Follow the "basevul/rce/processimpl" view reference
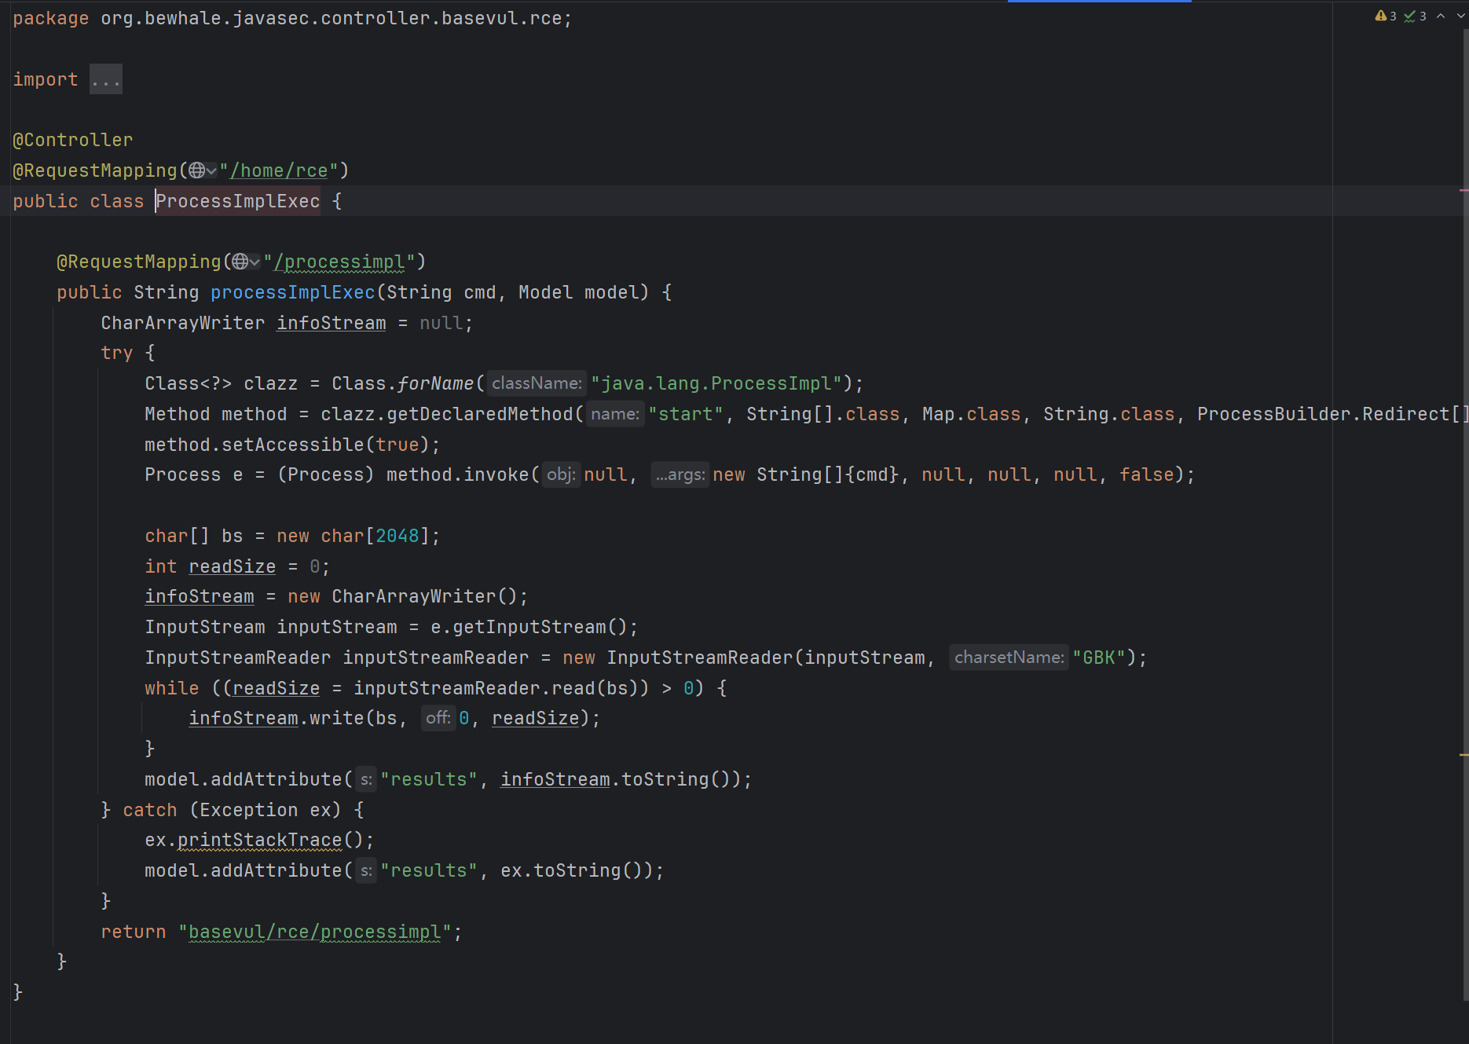1469x1044 pixels. 314,932
